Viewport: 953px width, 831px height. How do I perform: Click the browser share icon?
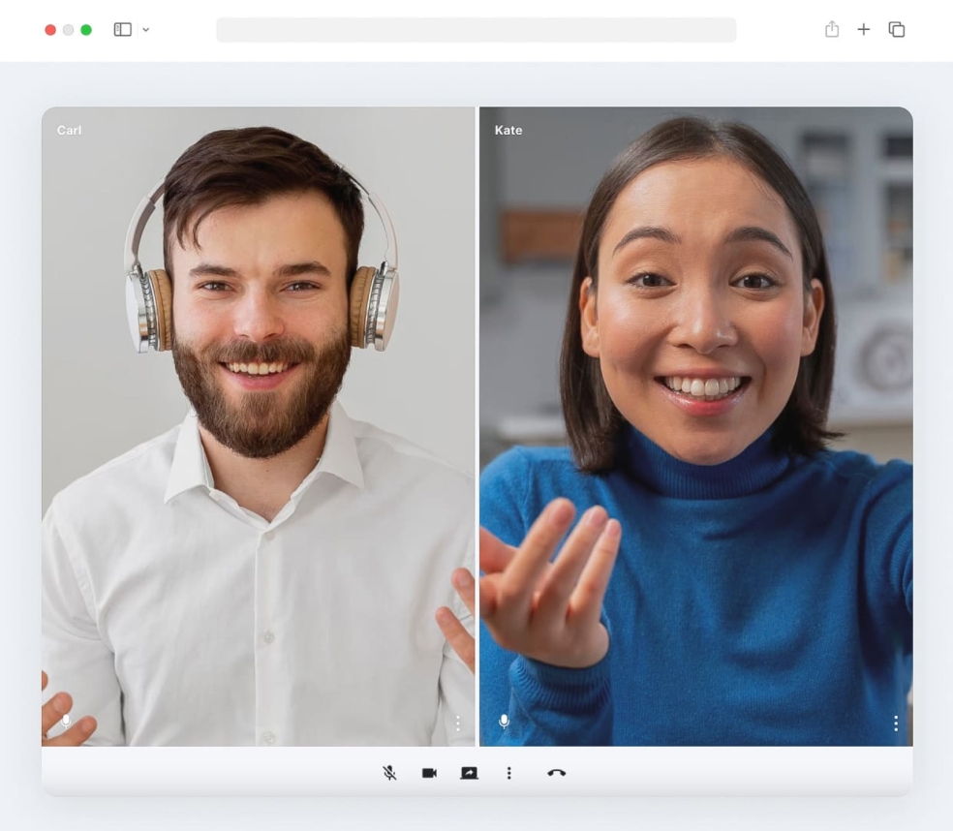(832, 28)
